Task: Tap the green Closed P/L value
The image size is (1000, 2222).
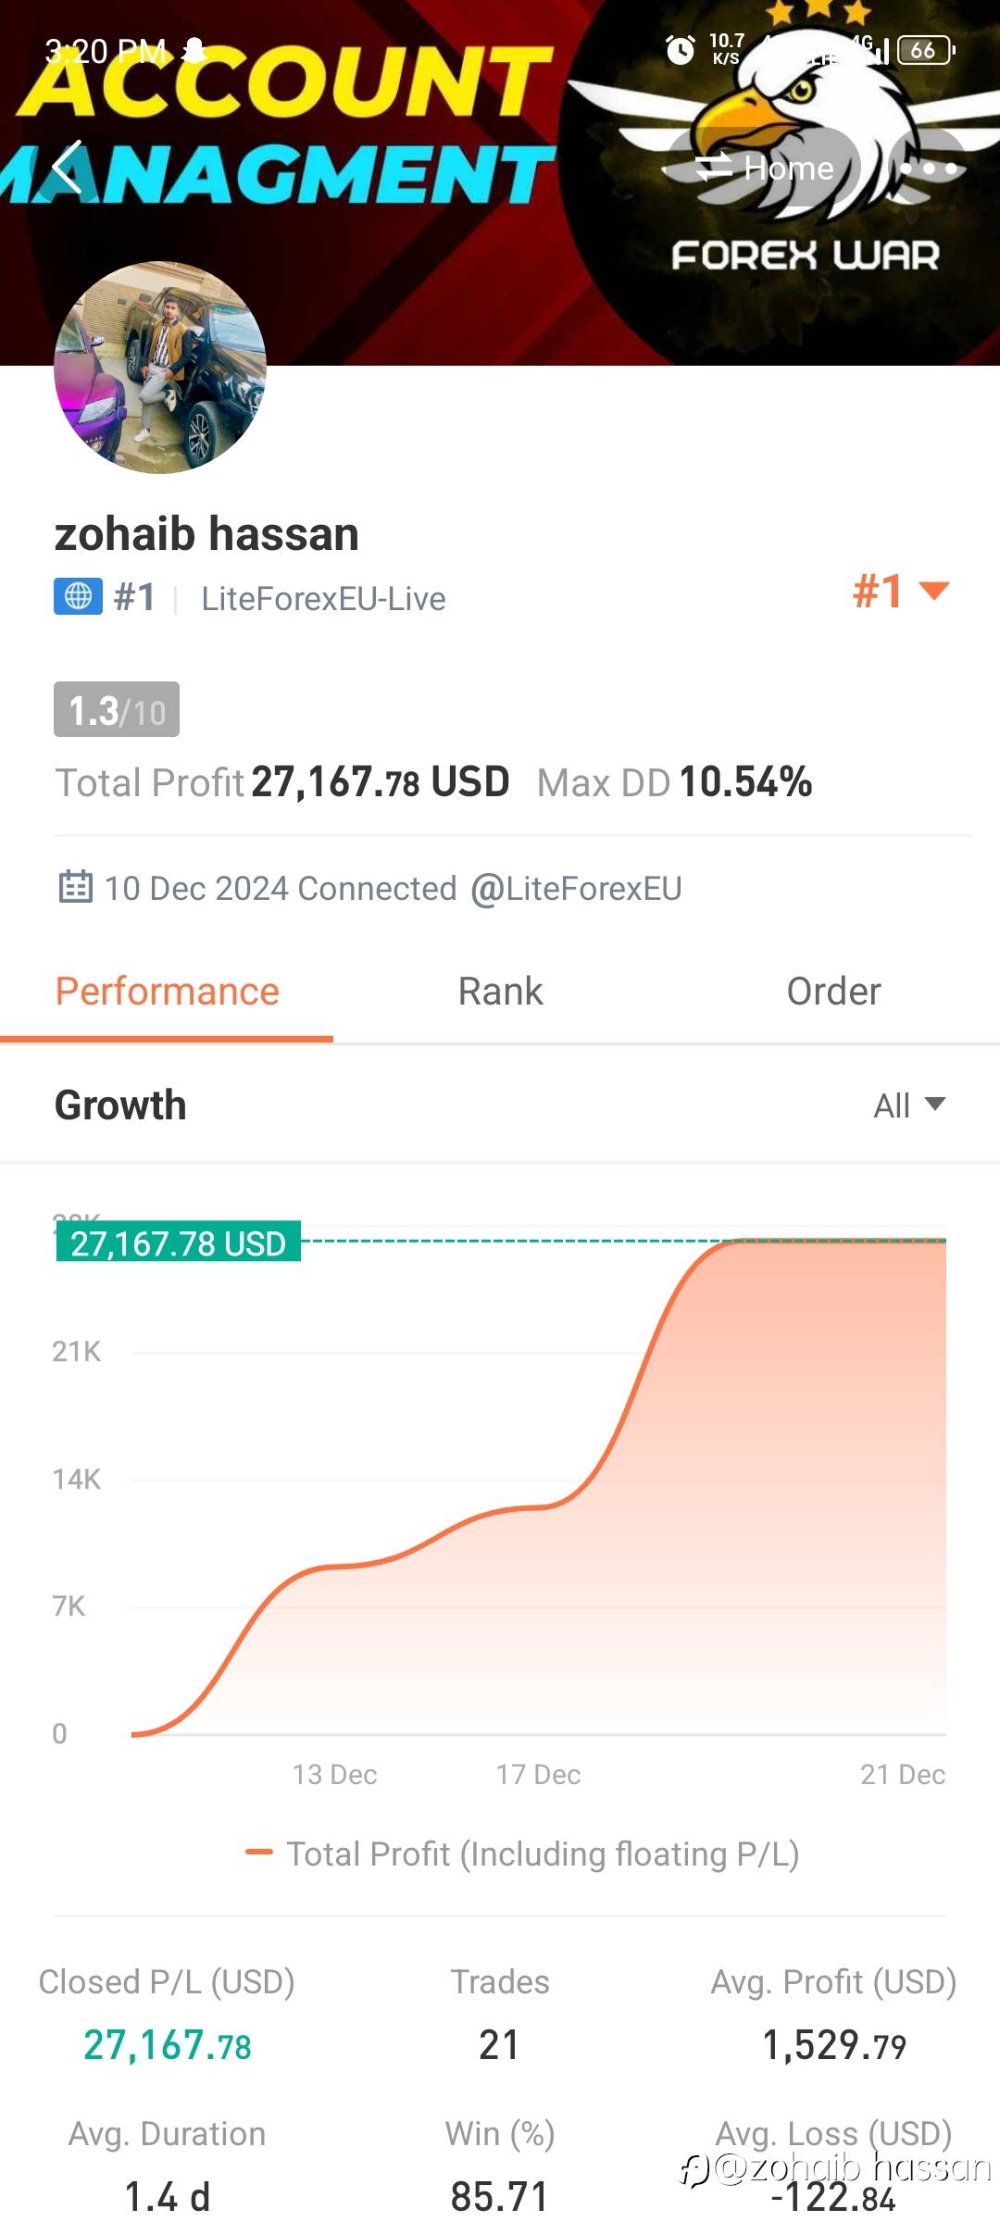Action: click(168, 2045)
